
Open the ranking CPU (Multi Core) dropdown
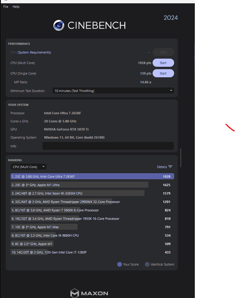tap(28, 167)
